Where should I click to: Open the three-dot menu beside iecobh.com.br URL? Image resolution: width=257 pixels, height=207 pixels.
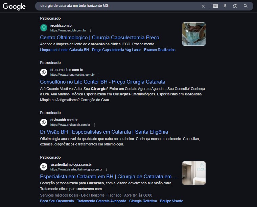(x=90, y=30)
